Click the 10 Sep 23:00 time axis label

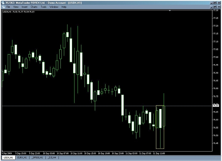coord(118,153)
